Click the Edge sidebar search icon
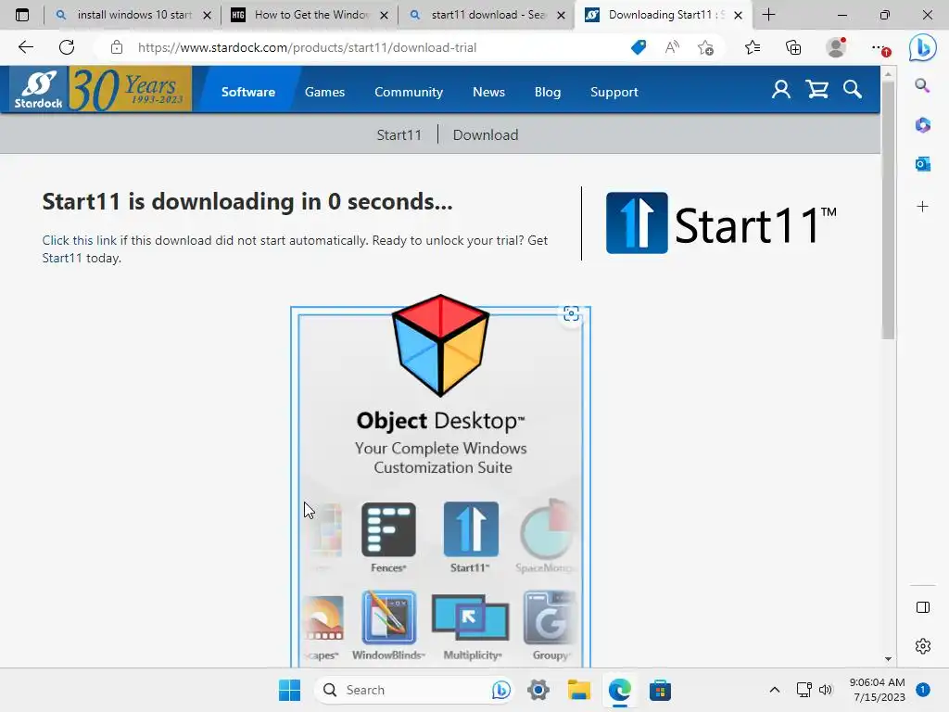This screenshot has height=712, width=949. click(x=922, y=85)
